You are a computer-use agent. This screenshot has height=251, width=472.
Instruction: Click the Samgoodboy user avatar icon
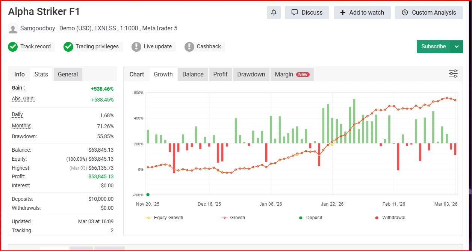click(x=13, y=29)
